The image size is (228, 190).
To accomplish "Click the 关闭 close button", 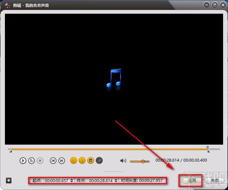I will tap(214, 181).
